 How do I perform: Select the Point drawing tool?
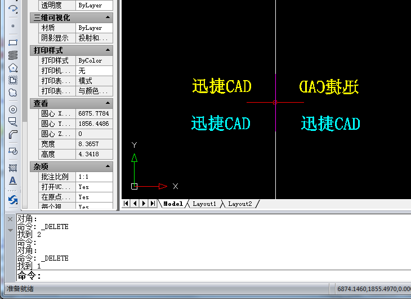[x=13, y=26]
